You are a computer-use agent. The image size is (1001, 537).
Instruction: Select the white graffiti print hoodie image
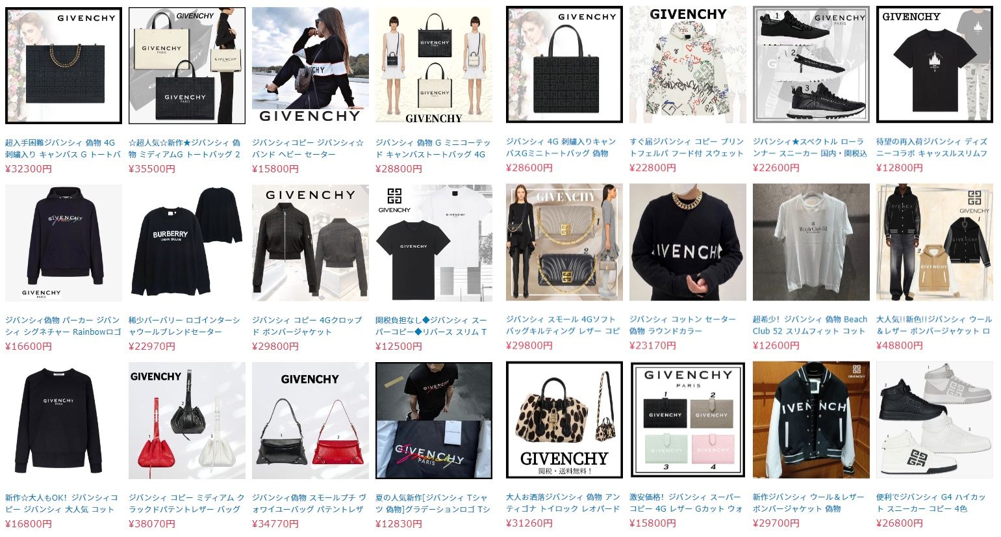[x=688, y=65]
